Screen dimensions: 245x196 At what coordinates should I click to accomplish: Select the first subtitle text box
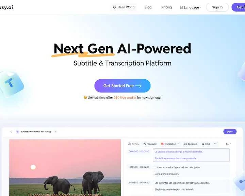point(191,155)
